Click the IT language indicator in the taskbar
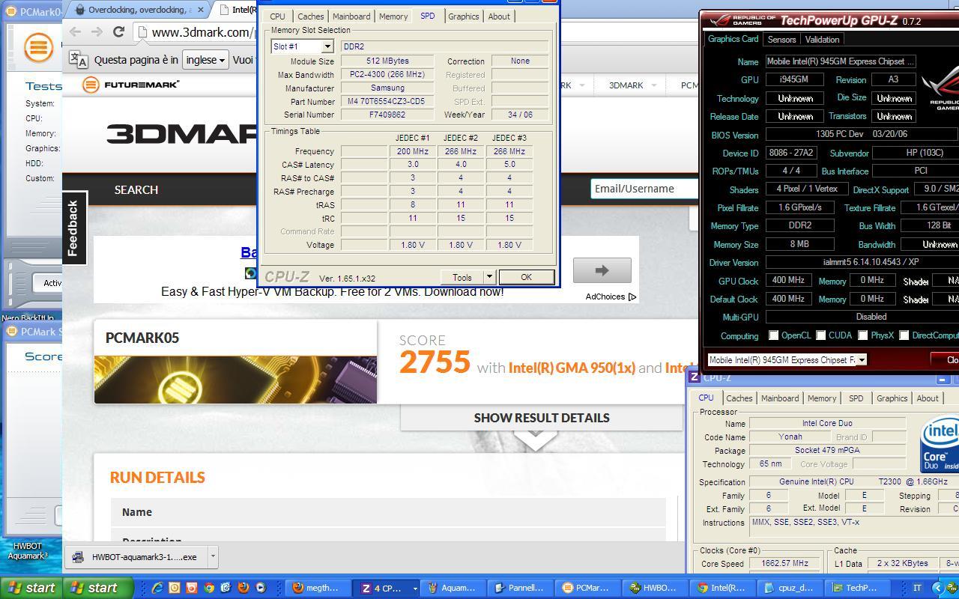Viewport: 959px width, 599px height. coord(916,589)
